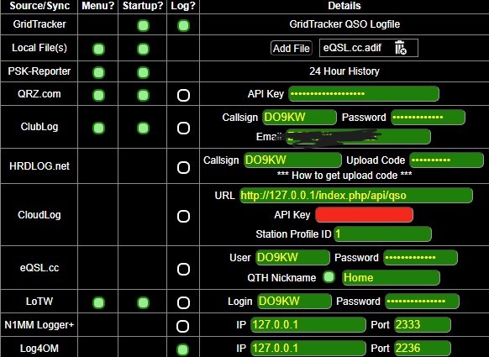Toggle Local File(s) Startup option
The width and height of the screenshot is (489, 357).
tap(143, 49)
